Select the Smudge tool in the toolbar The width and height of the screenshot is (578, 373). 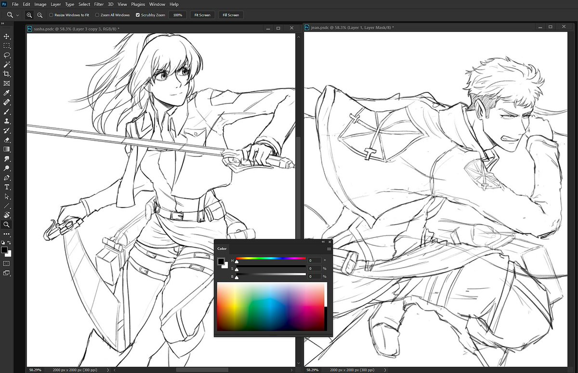tap(7, 159)
